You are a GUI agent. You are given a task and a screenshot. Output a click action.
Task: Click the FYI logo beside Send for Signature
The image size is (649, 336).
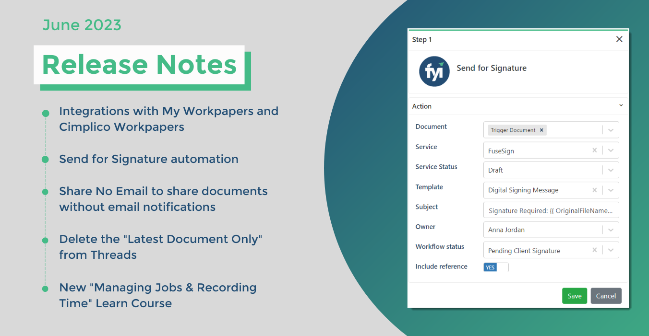434,71
